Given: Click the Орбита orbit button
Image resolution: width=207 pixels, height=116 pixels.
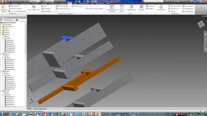Looking at the screenshot, I should (172, 11).
